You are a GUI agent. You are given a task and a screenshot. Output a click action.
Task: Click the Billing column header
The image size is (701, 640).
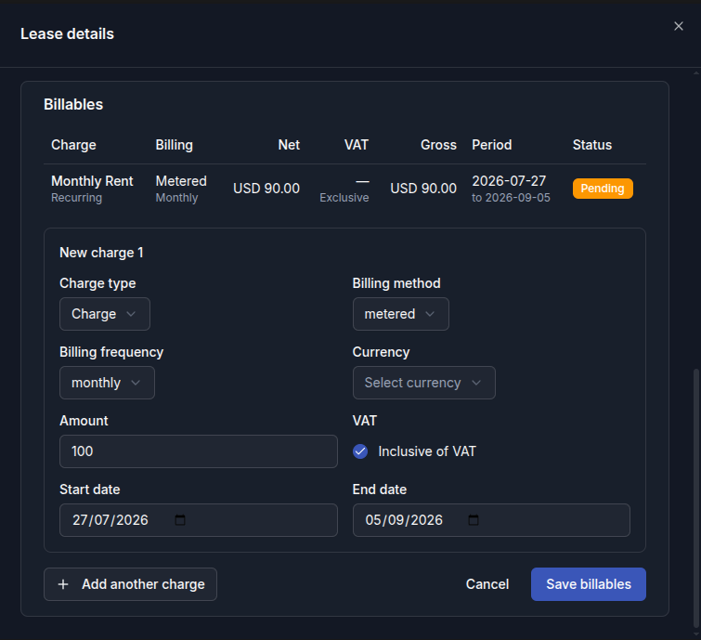click(x=174, y=145)
